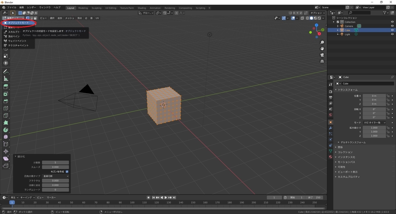
Task: Open the Modifiers wrench tab in Properties
Action: (330, 128)
